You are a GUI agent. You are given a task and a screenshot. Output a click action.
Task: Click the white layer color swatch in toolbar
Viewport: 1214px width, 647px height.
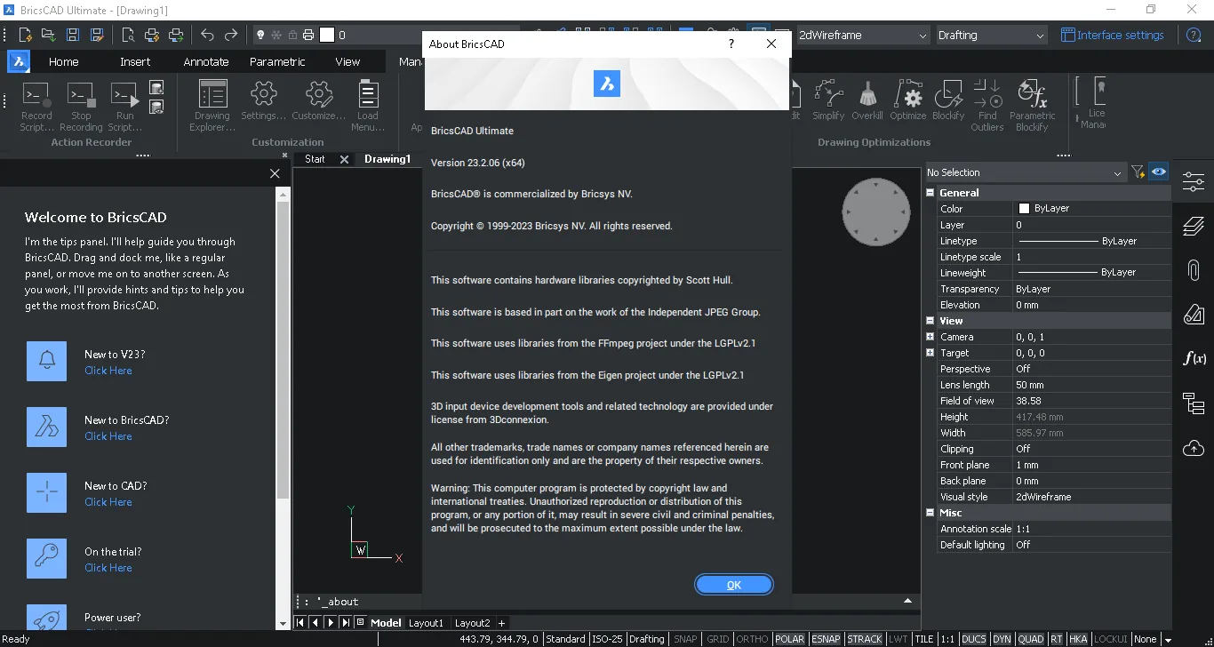coord(327,36)
